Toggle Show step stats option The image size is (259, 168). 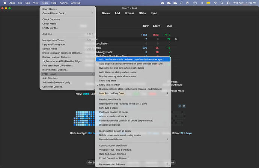pos(133,81)
